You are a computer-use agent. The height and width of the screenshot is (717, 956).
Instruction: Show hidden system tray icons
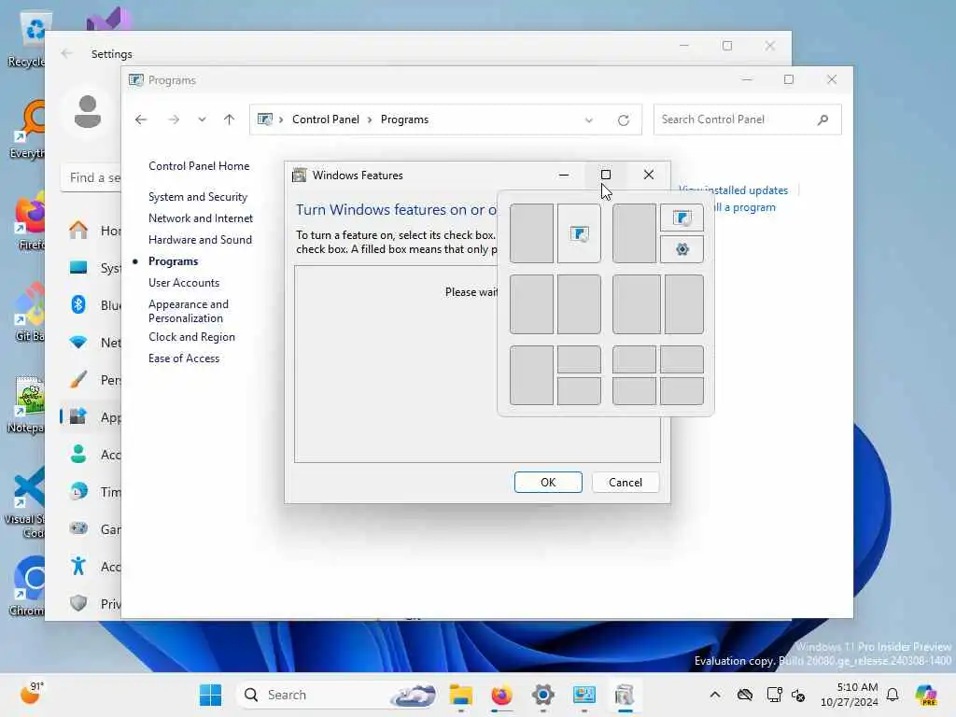[x=715, y=695]
